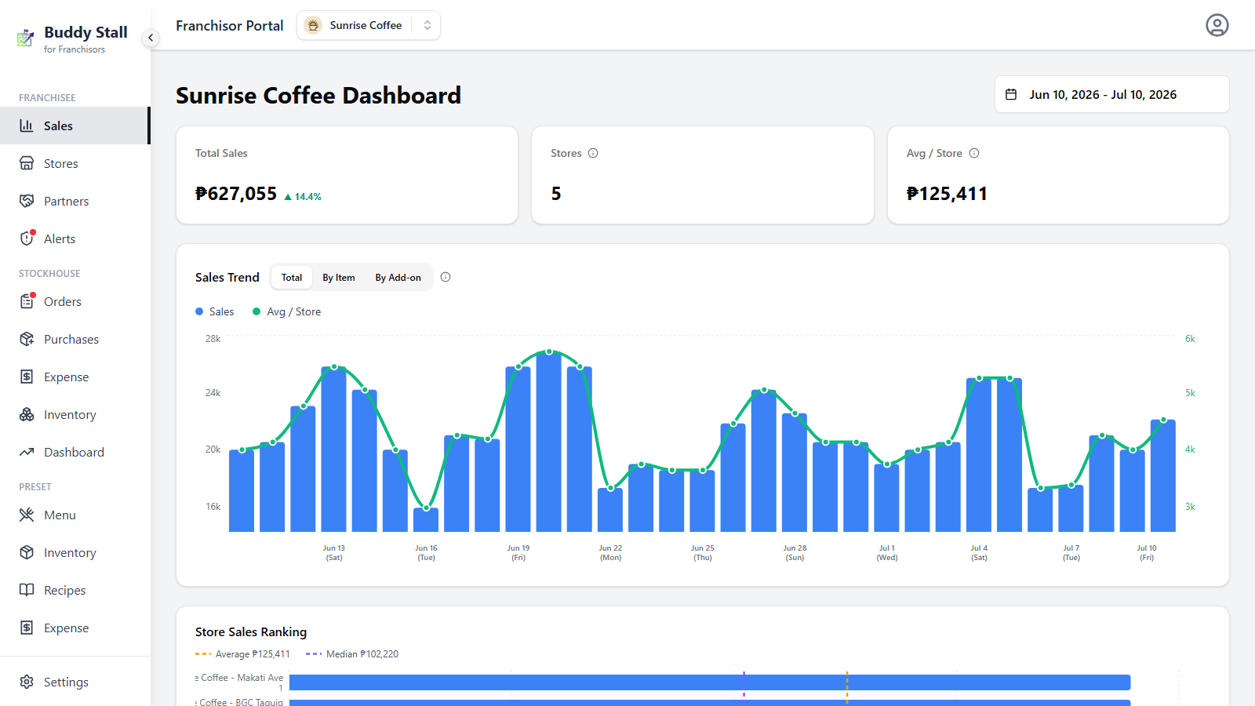1255x706 pixels.
Task: Click the 14.4% growth indicator
Action: click(x=303, y=197)
